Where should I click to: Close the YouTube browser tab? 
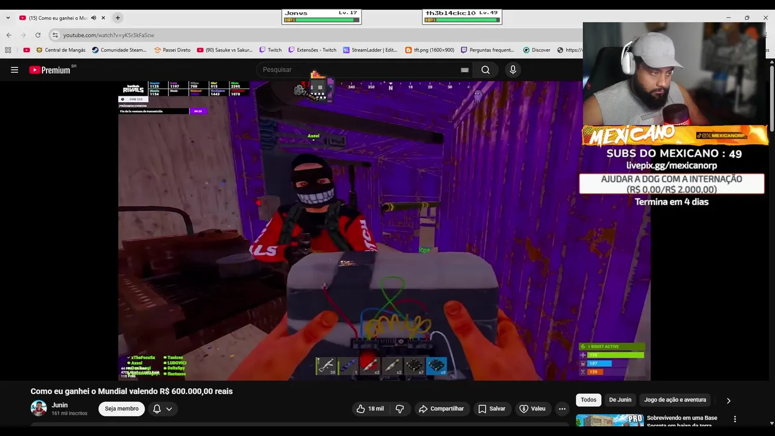103,18
